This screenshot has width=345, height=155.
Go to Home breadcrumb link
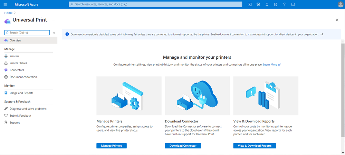tap(8, 13)
